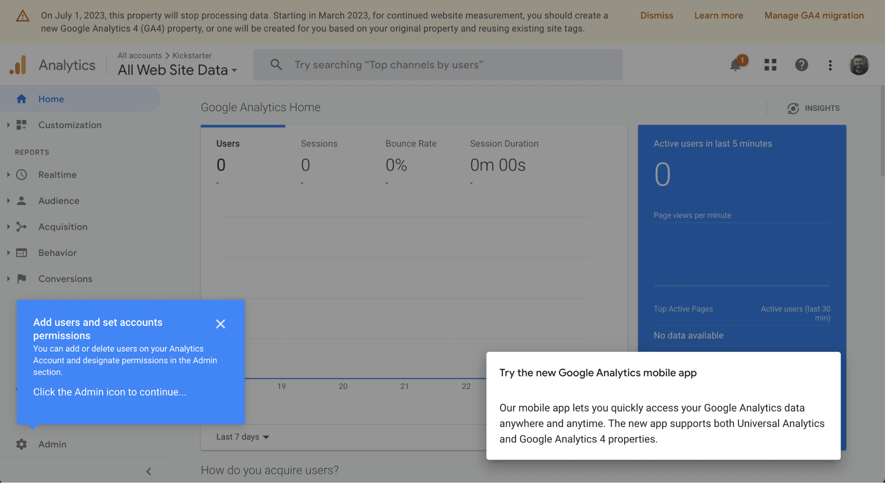
Task: Click 'How do you acquire users?' heading
Action: click(x=270, y=470)
